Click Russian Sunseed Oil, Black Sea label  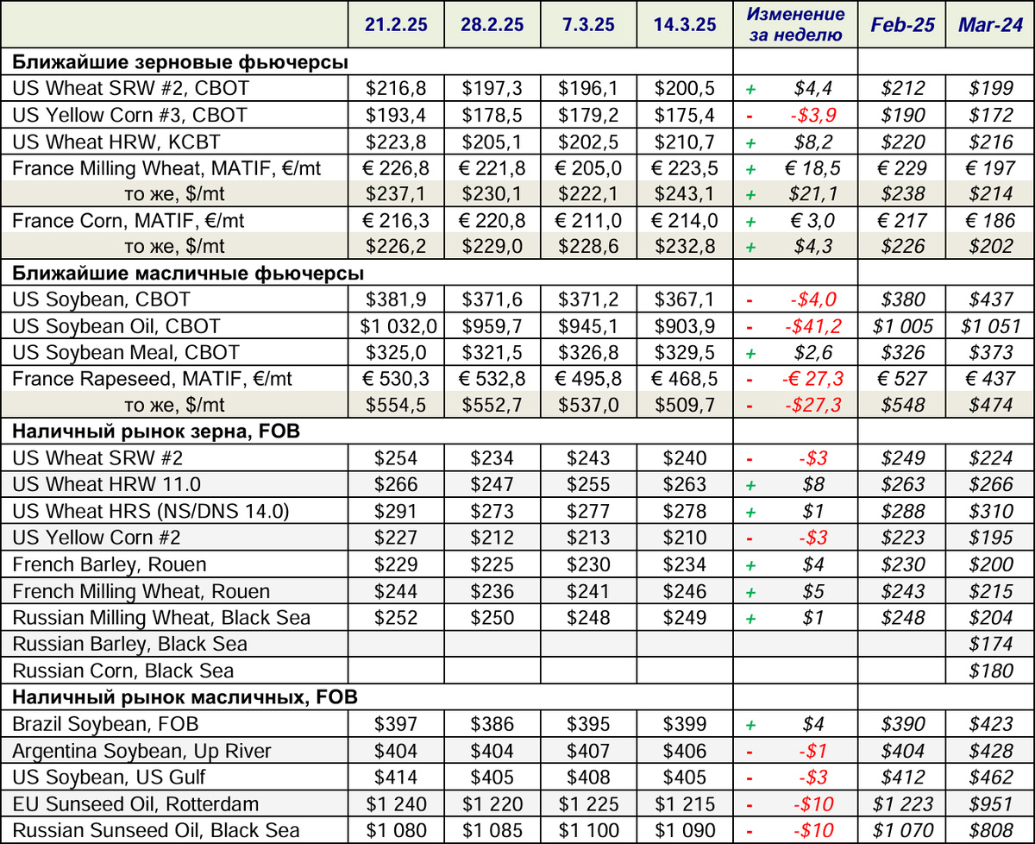[x=156, y=830]
